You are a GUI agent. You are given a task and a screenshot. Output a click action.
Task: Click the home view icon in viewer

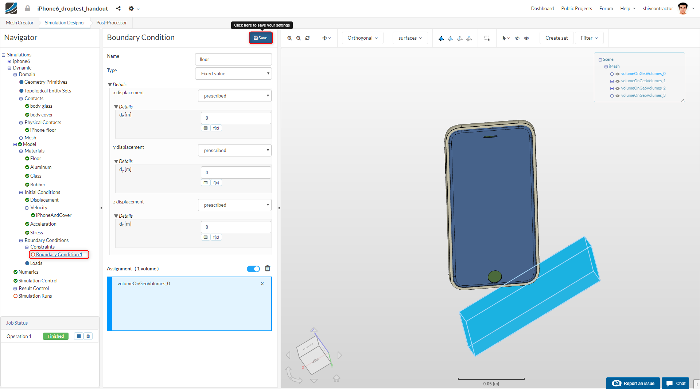click(x=337, y=378)
